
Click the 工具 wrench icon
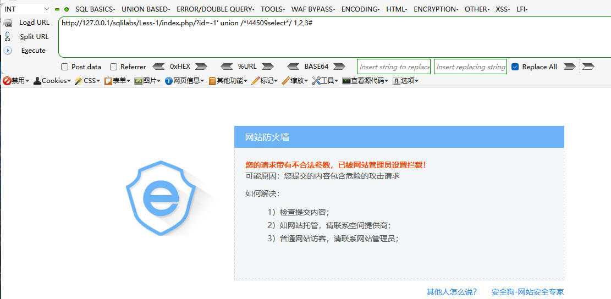316,81
